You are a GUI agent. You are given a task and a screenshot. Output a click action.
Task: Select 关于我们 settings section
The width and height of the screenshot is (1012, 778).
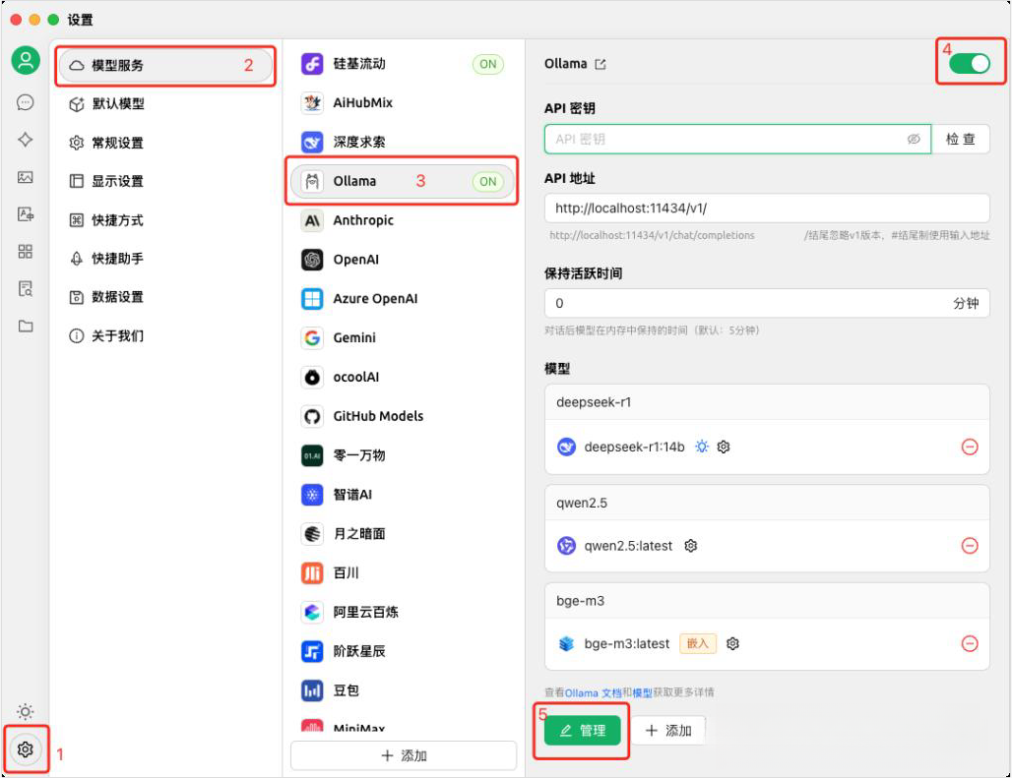click(165, 335)
